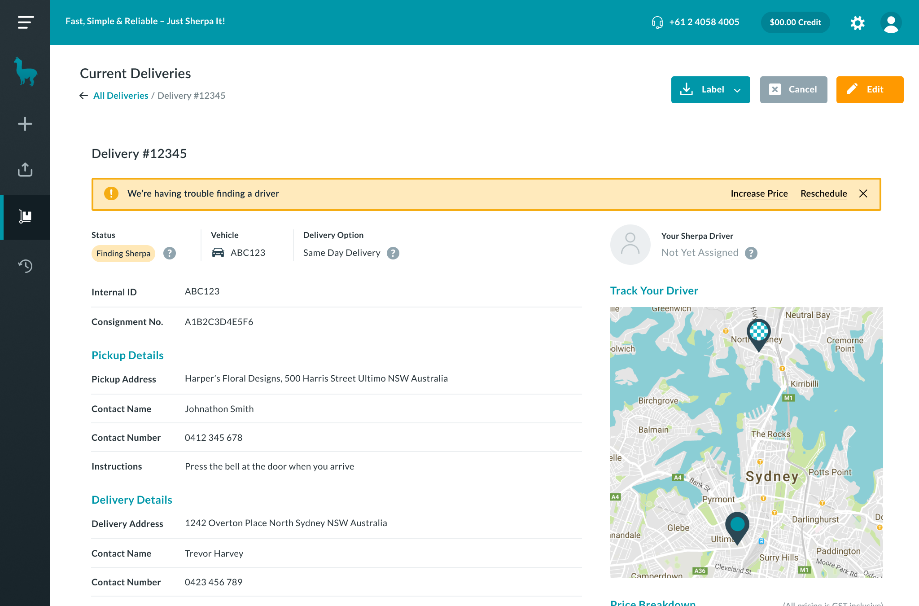Open help icon beside Not Yet Assigned
Viewport: 919px width, 606px height.
click(751, 253)
